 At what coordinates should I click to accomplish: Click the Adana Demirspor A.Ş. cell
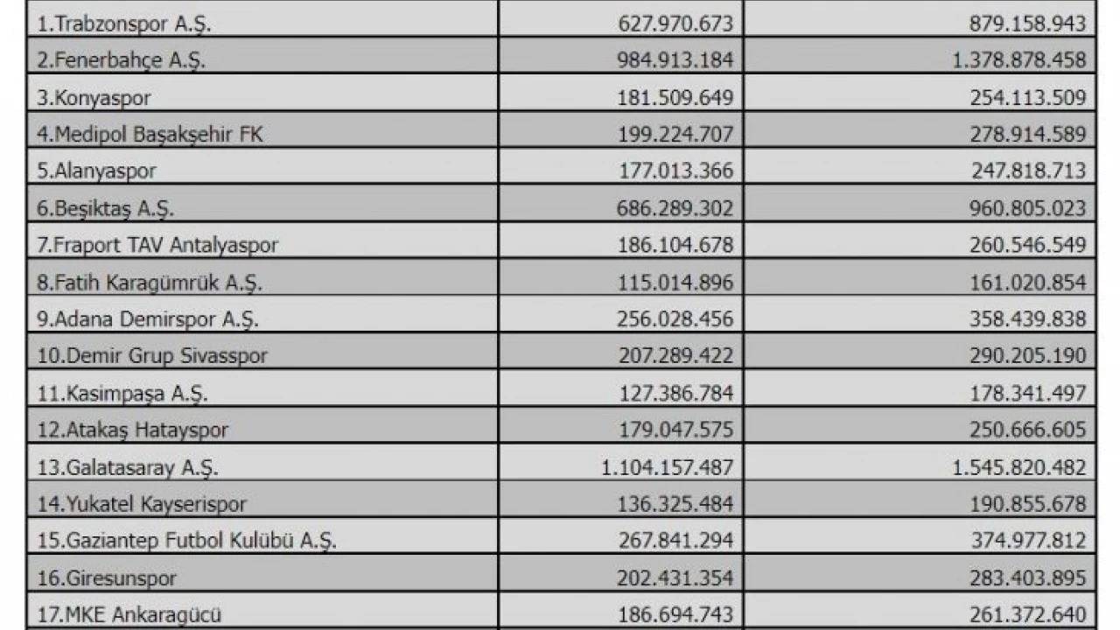point(148,319)
